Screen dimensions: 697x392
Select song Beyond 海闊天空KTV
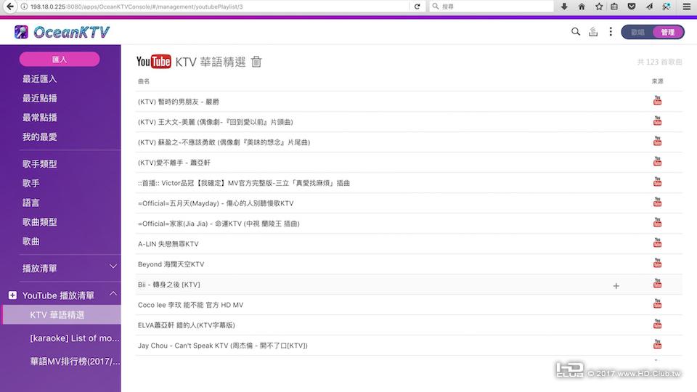(171, 264)
